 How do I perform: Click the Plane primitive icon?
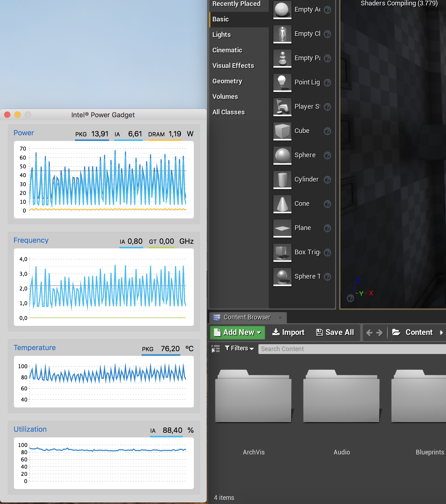(x=282, y=228)
